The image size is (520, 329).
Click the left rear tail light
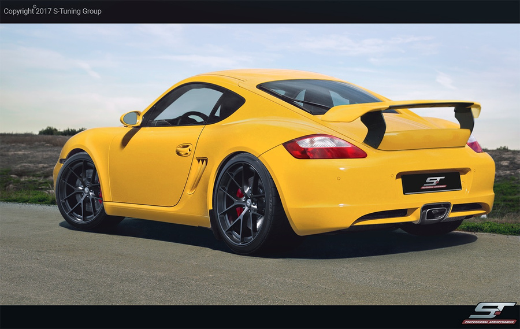coord(324,147)
